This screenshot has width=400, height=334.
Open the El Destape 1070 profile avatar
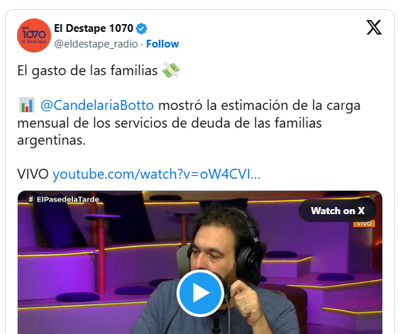pyautogui.click(x=34, y=35)
